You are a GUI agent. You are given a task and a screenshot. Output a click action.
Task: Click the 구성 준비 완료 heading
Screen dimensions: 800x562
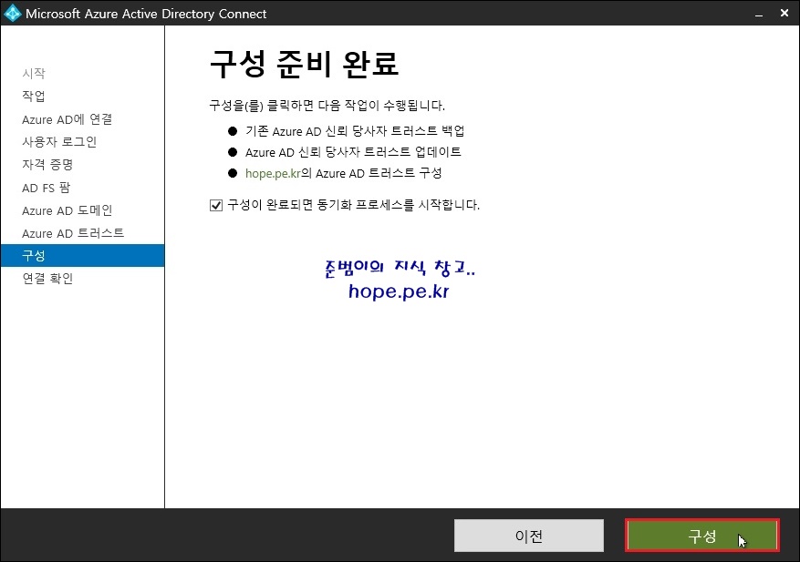304,64
